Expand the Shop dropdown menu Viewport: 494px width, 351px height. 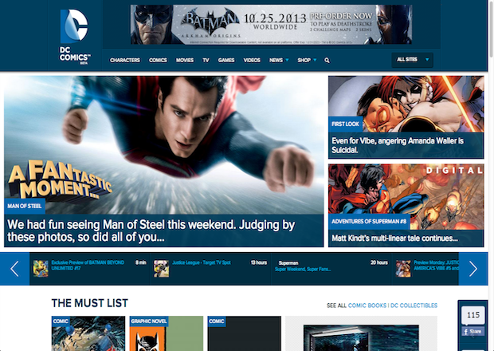(307, 61)
